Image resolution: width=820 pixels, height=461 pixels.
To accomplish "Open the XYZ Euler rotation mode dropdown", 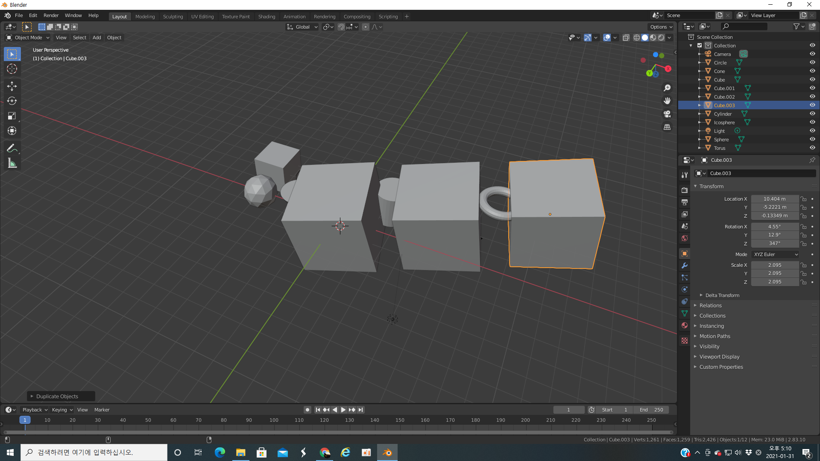I will pyautogui.click(x=775, y=254).
